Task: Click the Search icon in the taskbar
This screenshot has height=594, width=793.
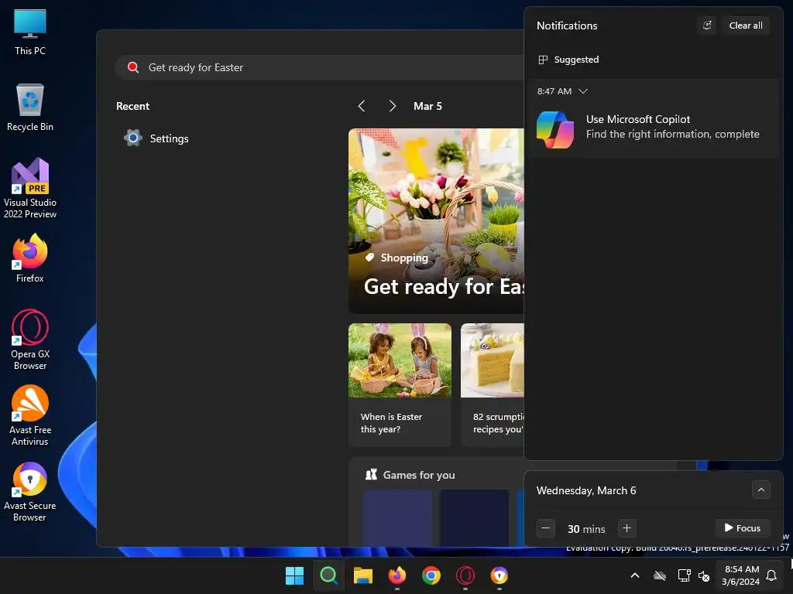Action: tap(328, 575)
